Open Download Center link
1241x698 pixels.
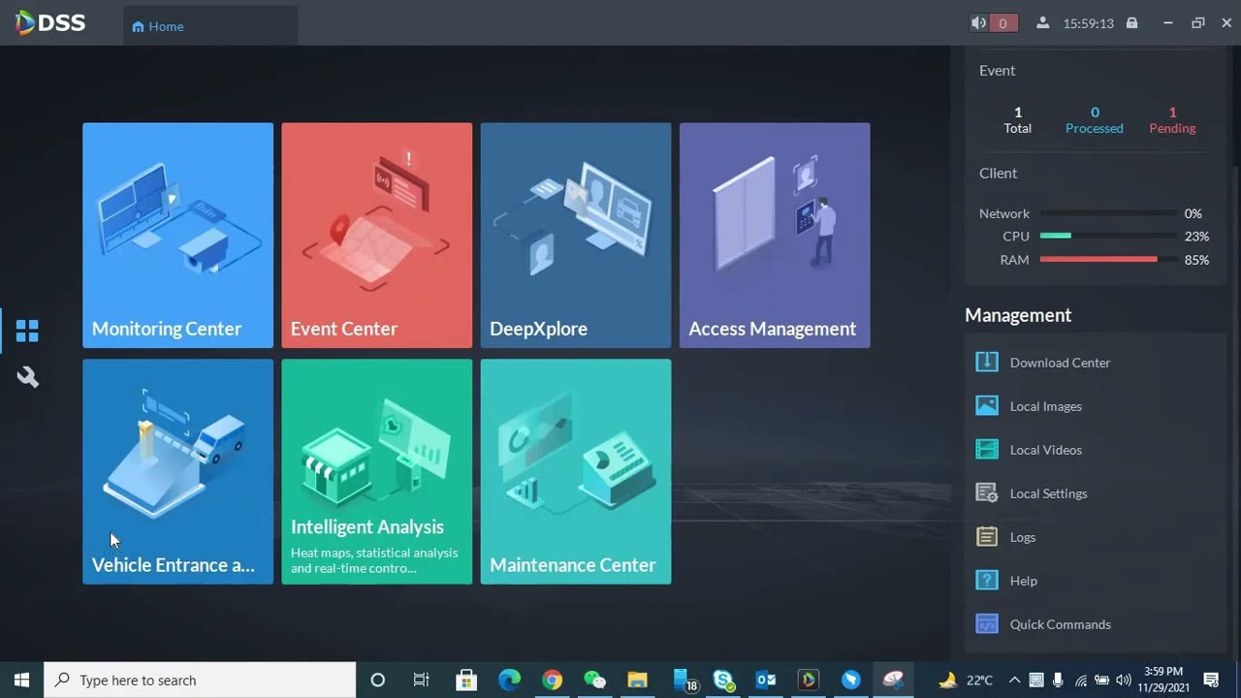[1060, 363]
